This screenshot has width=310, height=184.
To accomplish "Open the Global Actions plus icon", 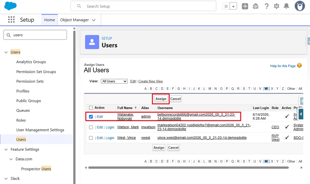I will coord(245,6).
